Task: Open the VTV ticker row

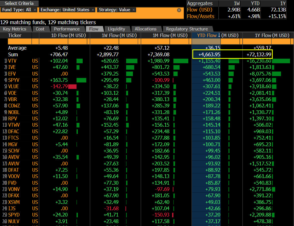Action: 12,61
